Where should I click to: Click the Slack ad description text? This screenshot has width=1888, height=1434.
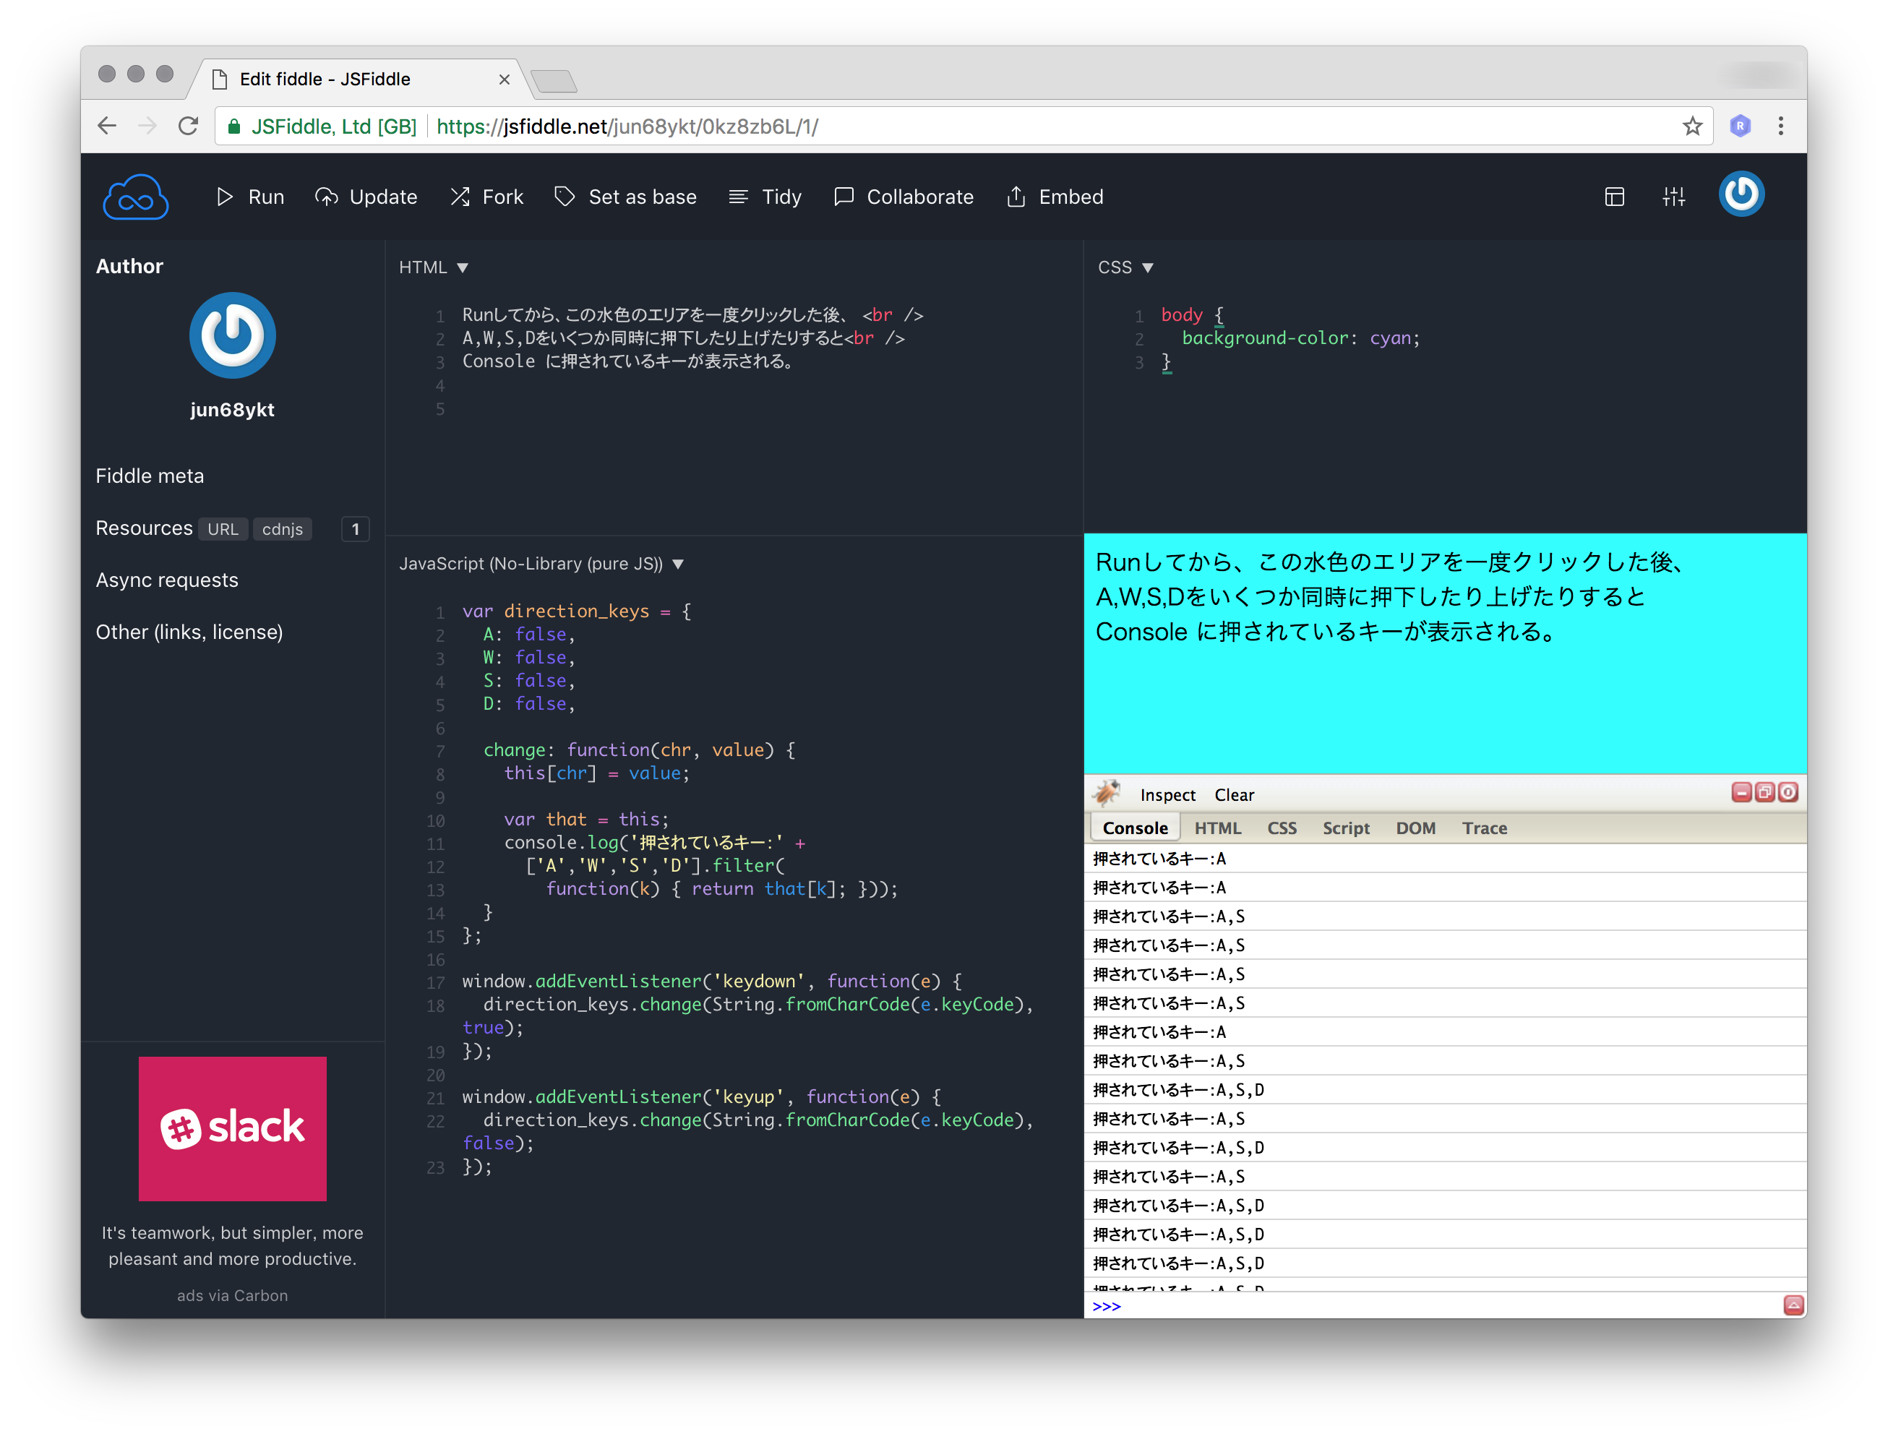pos(232,1246)
